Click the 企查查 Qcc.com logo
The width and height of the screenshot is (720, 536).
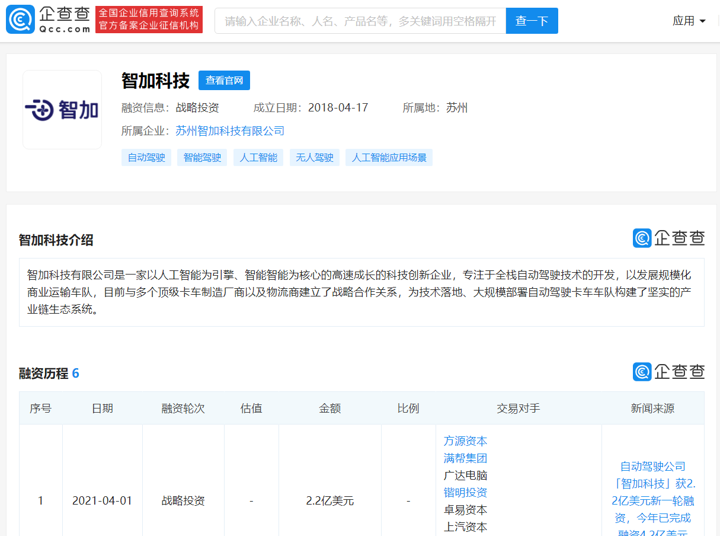pyautogui.click(x=47, y=20)
